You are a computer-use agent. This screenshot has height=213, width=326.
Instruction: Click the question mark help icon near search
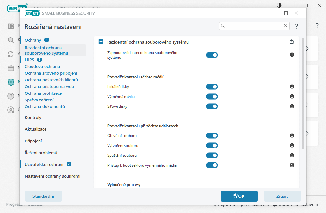click(x=296, y=26)
